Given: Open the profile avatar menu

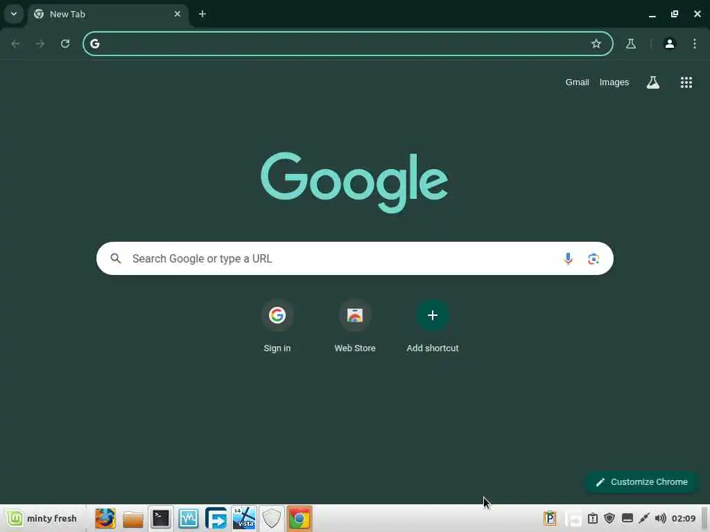Looking at the screenshot, I should click(x=670, y=44).
